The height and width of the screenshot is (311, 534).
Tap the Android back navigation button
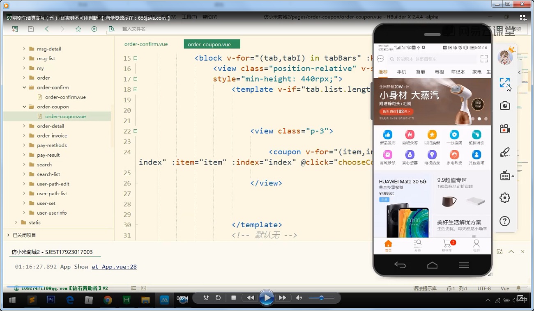click(x=400, y=265)
